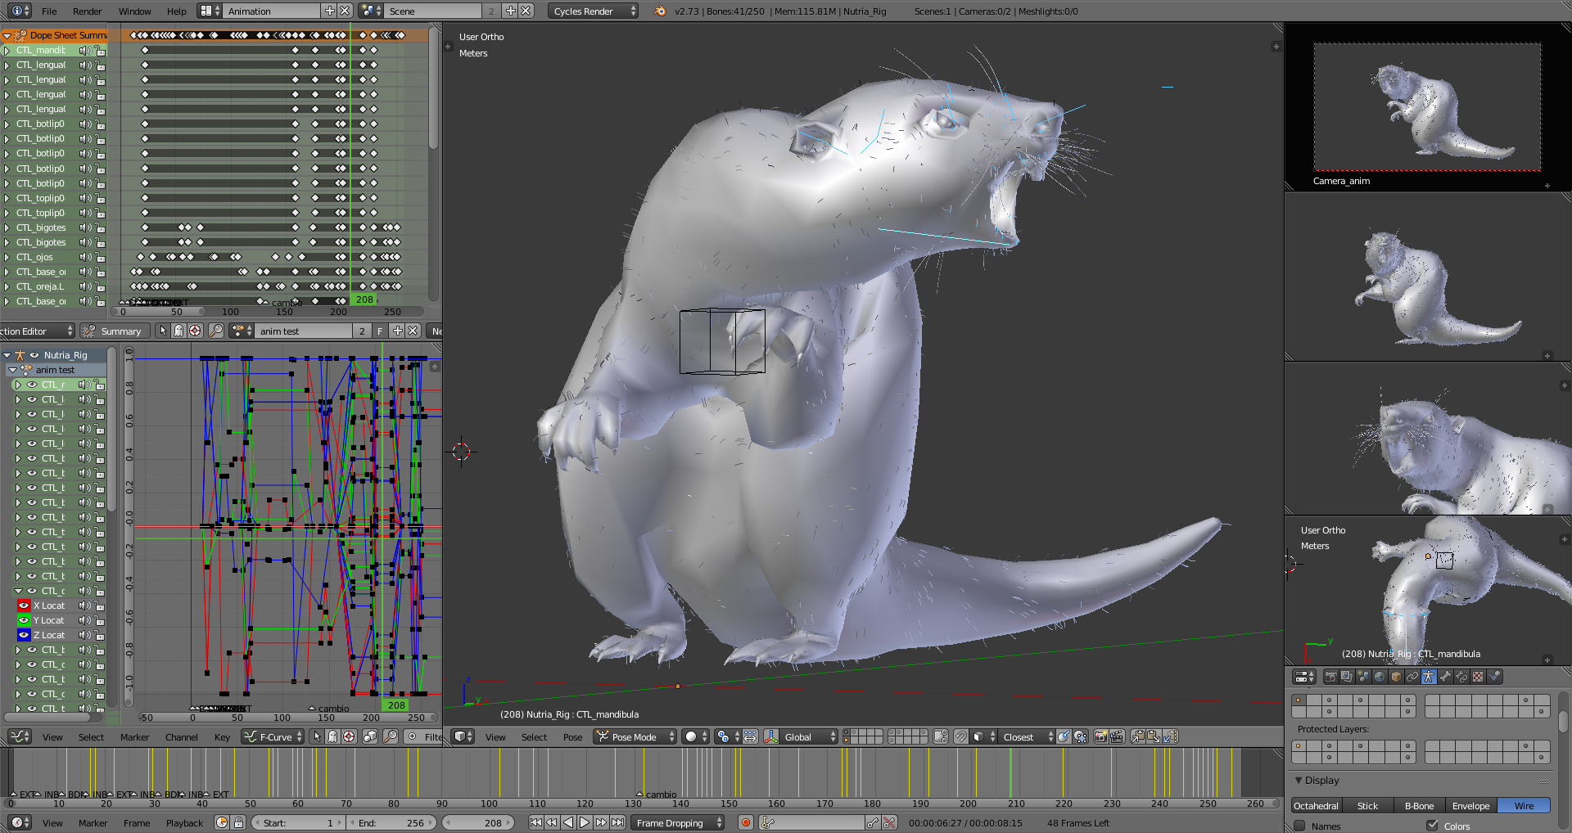Select Octahedral bone display type
The image size is (1572, 833).
click(1316, 806)
